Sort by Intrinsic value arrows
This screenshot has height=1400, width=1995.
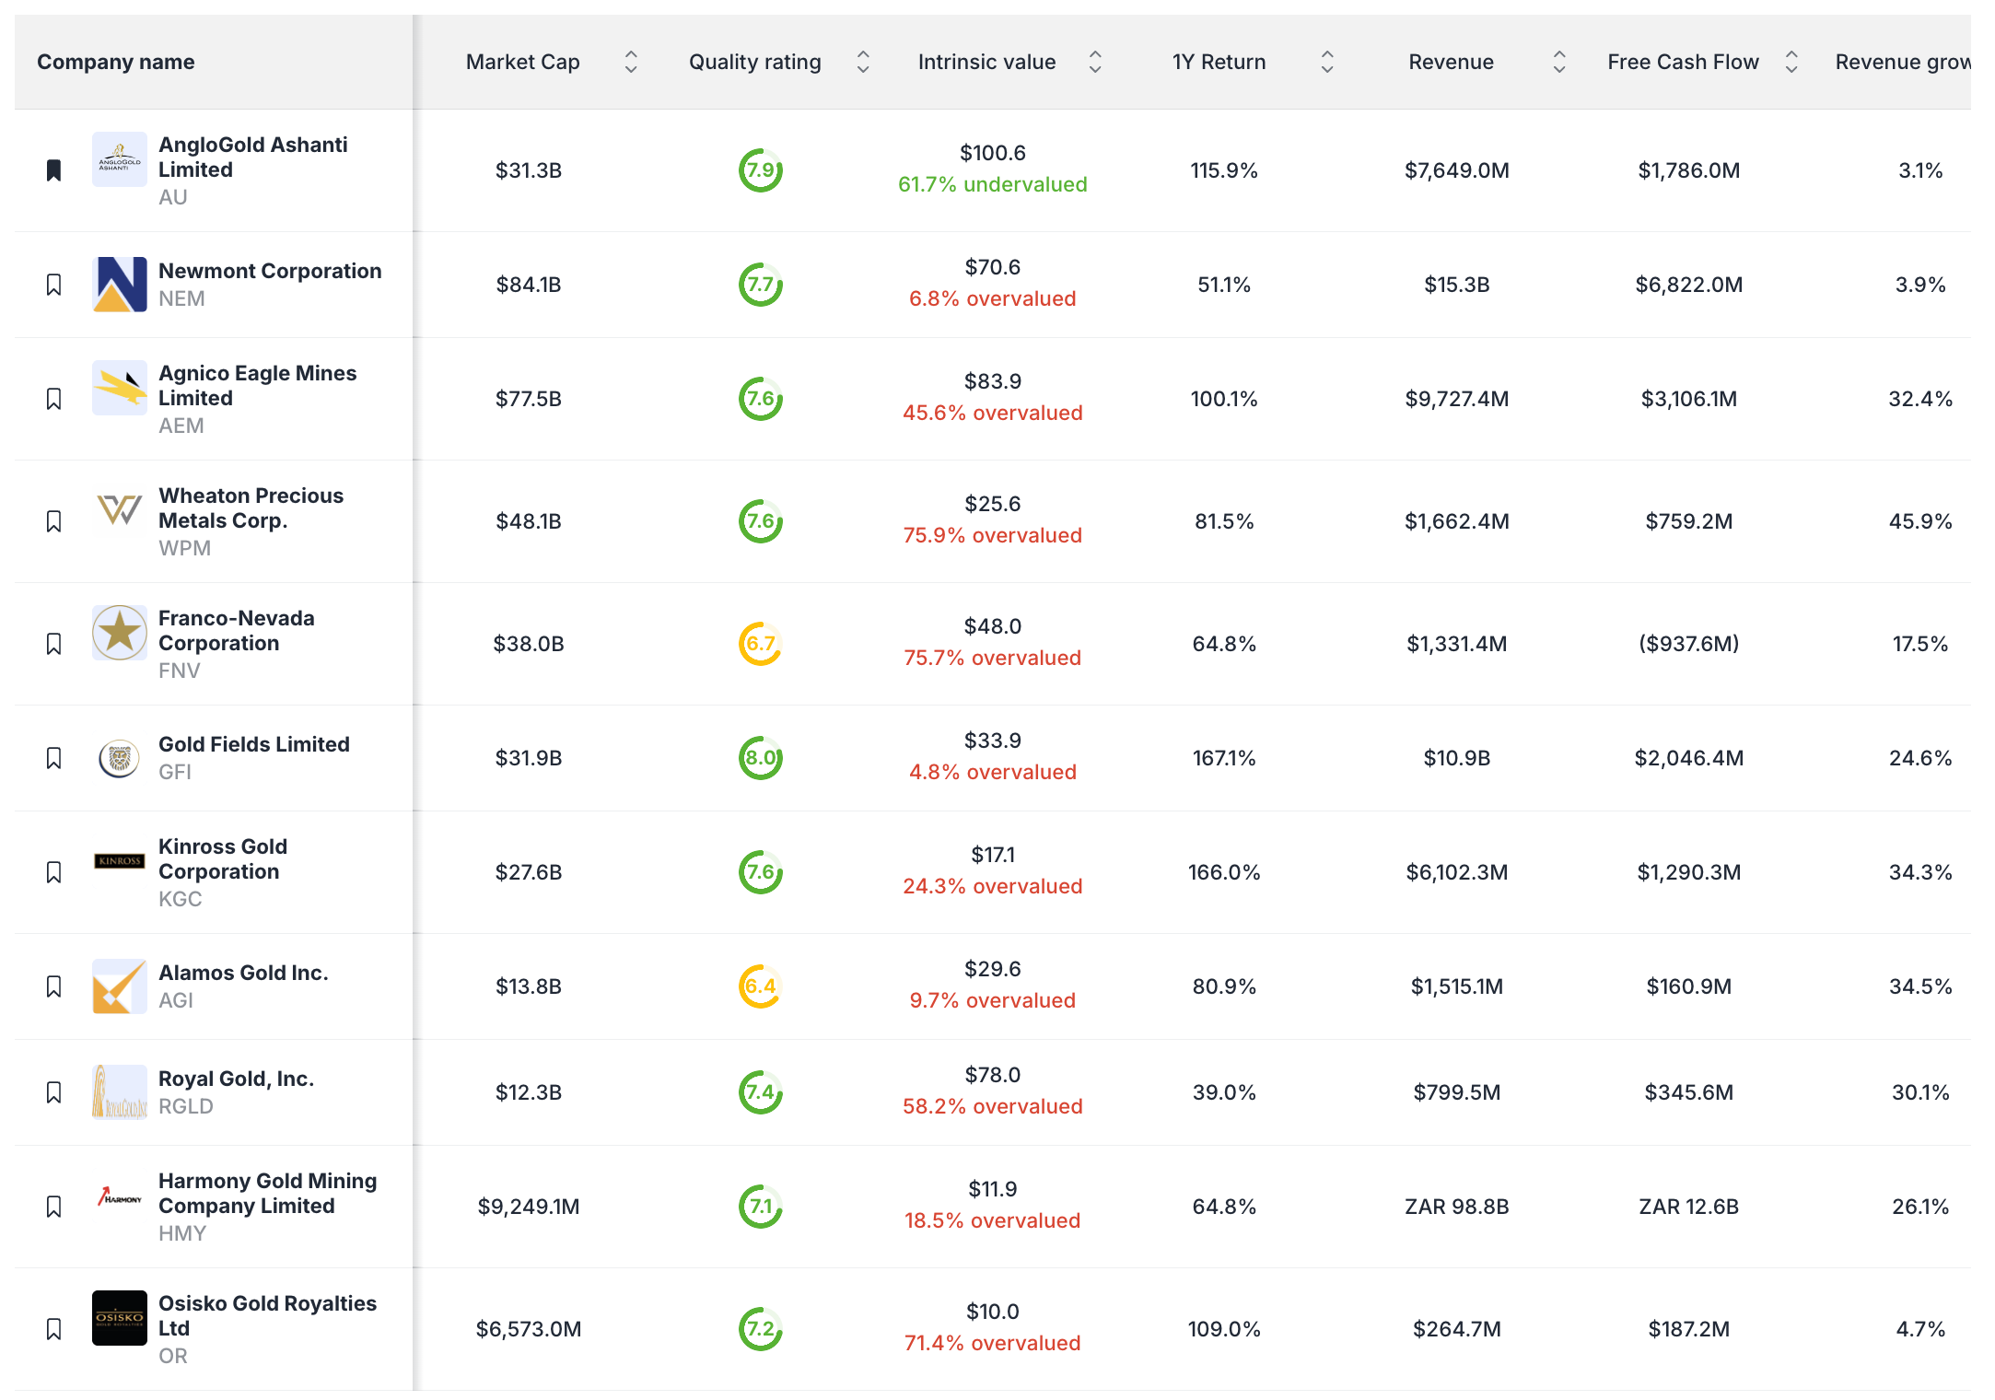coord(1095,62)
